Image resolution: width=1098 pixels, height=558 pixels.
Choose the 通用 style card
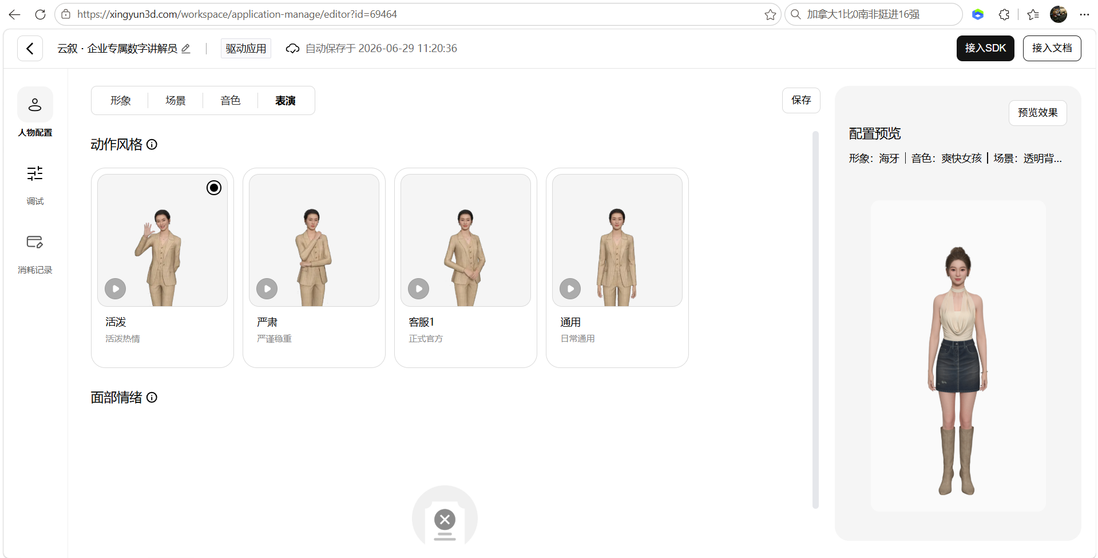click(x=617, y=268)
